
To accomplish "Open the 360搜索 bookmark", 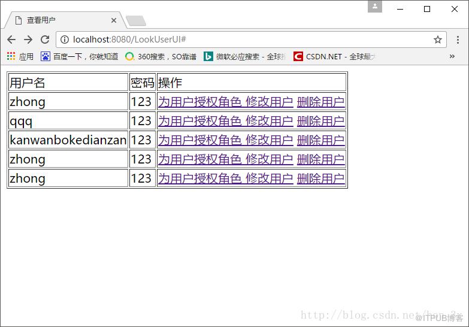I will pos(161,56).
